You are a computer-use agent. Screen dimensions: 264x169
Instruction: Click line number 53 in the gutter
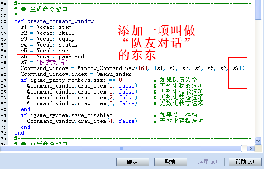[4, 22]
